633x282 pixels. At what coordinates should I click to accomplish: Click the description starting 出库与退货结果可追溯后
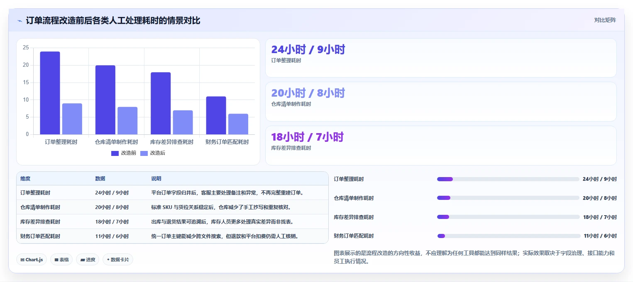point(223,222)
